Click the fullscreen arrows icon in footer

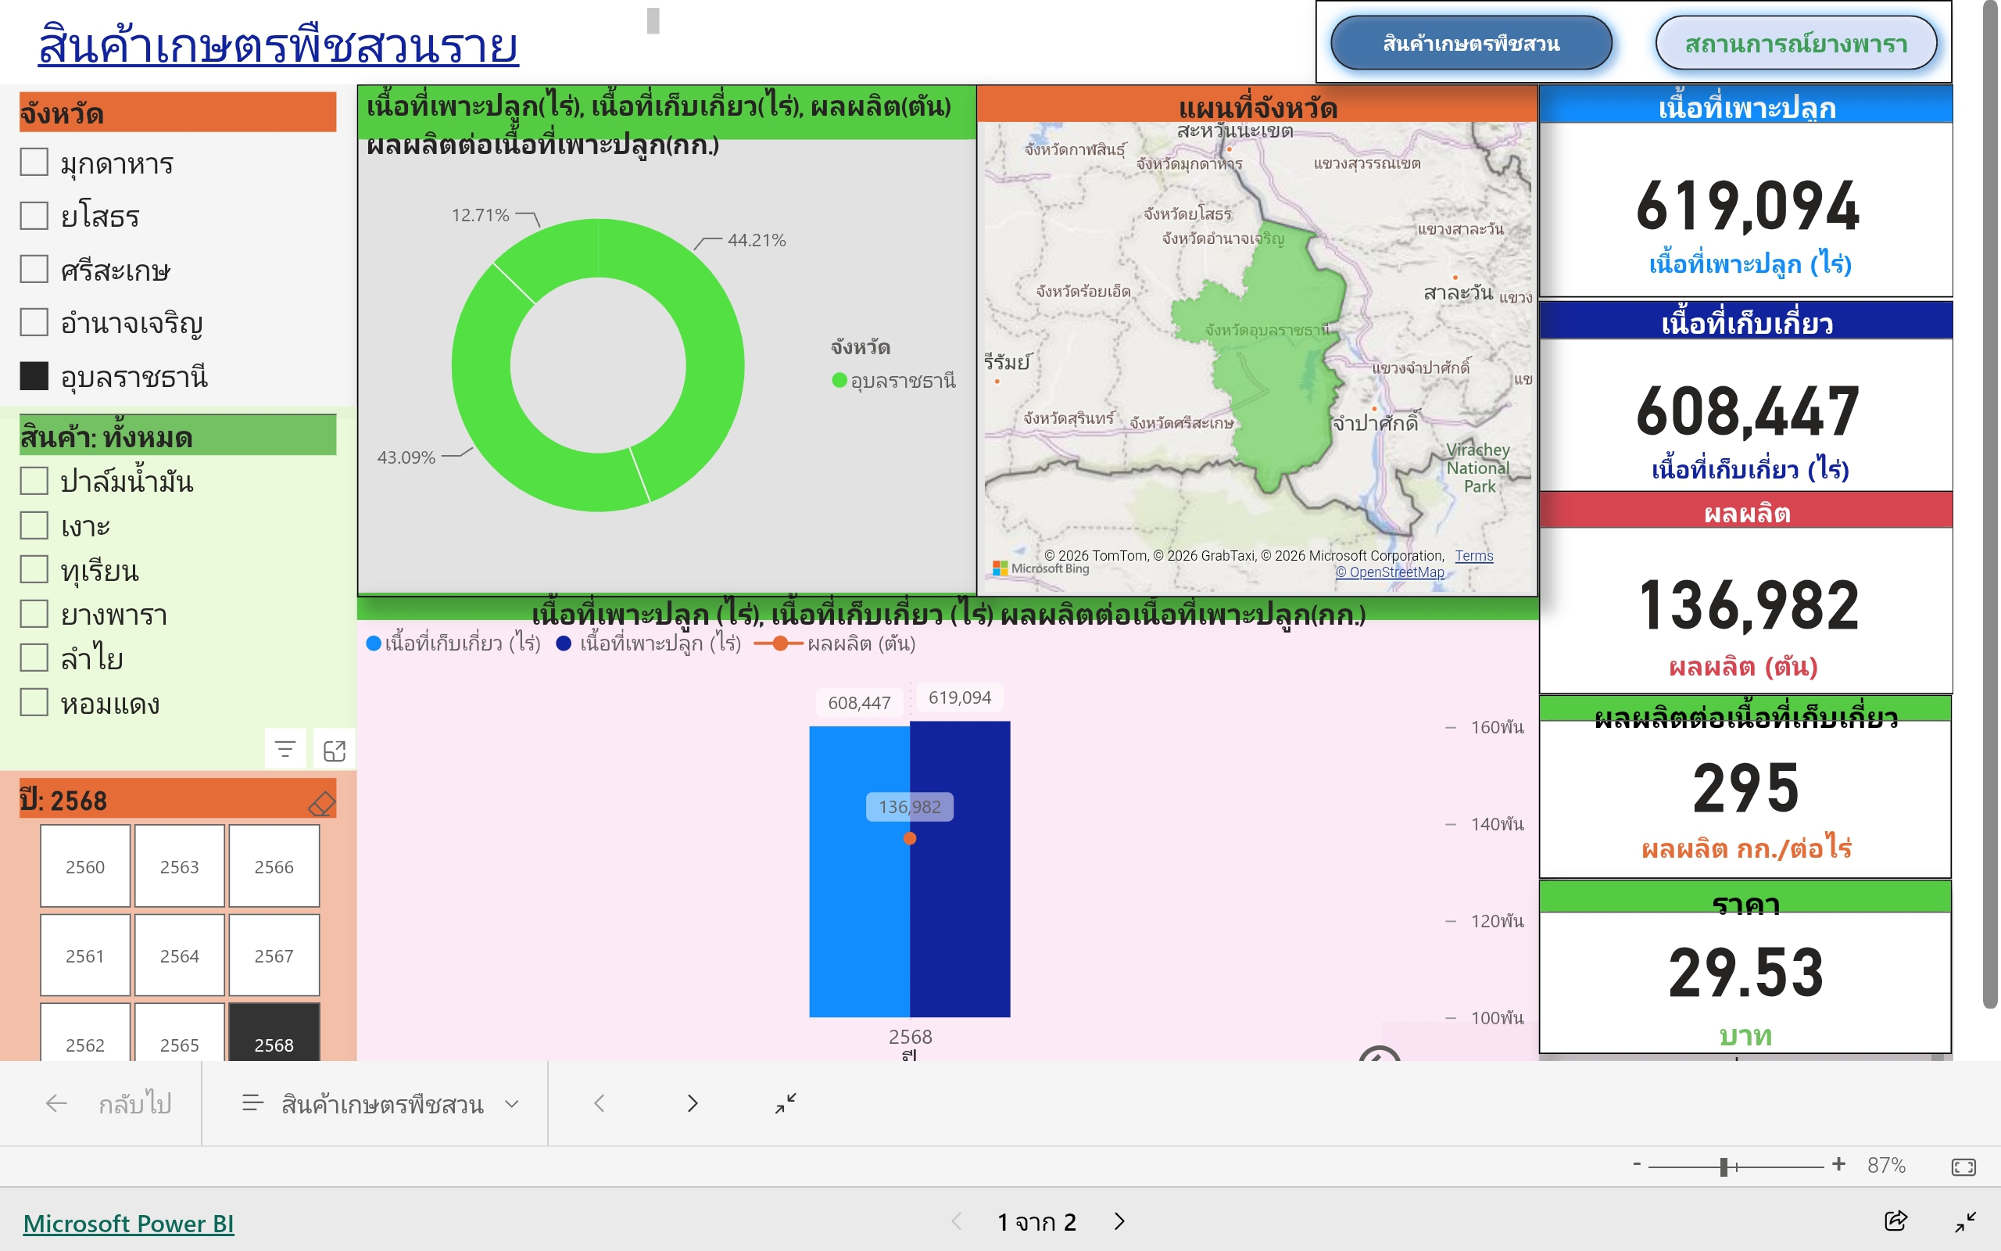pos(1966,1221)
